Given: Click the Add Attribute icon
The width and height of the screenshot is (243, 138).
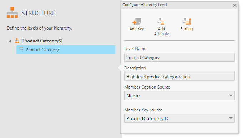Looking at the screenshot, I should tap(161, 21).
